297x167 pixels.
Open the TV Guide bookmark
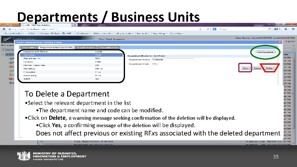tap(50, 33)
